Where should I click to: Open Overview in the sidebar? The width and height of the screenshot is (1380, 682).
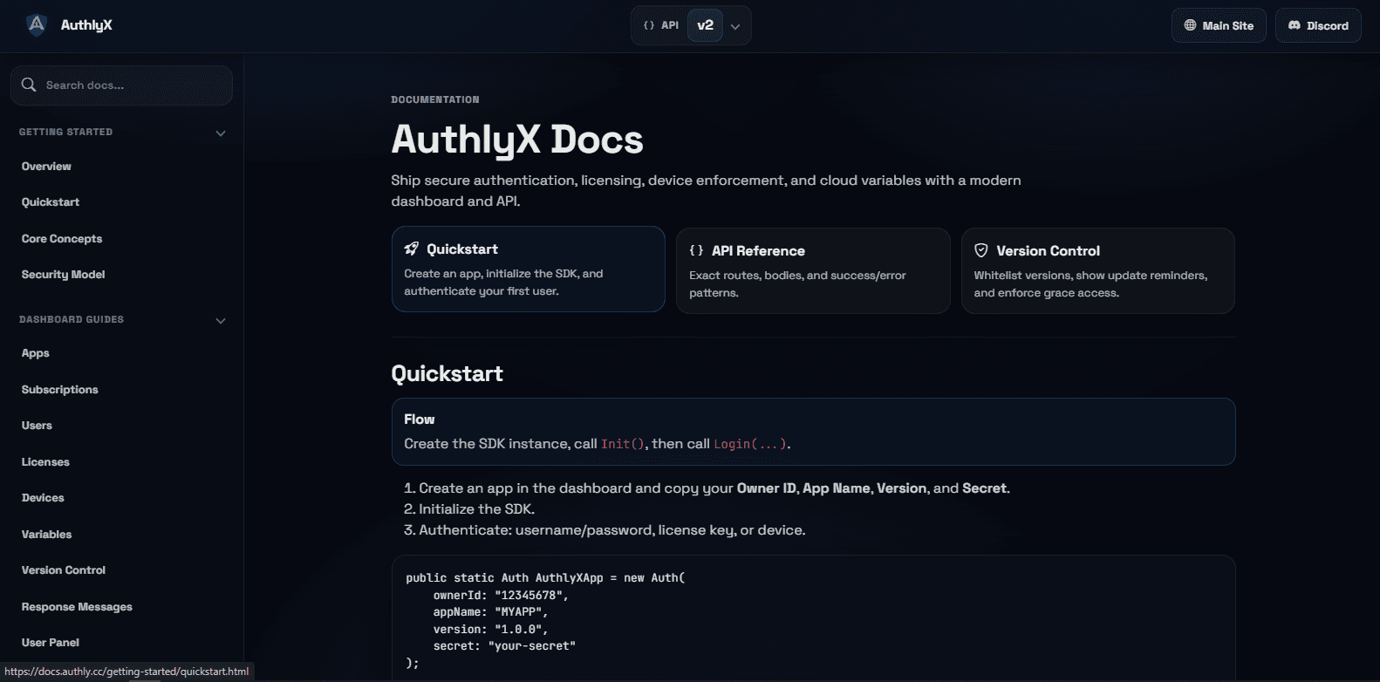pos(46,167)
